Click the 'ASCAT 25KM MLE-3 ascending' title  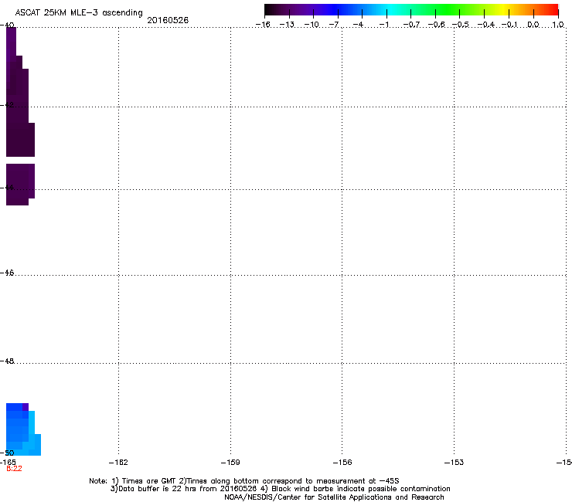click(x=79, y=13)
